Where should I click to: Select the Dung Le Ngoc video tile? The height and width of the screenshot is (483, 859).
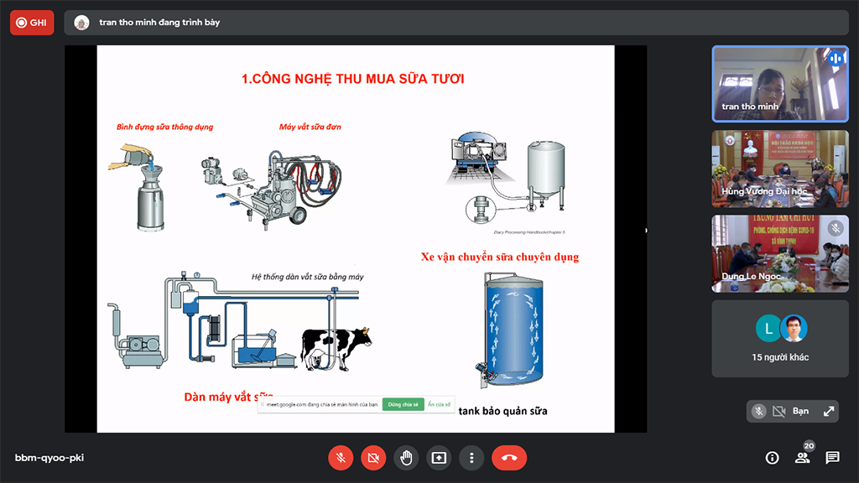coord(780,253)
